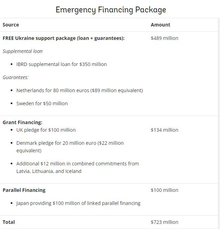Click the $134 million amount cell
Image resolution: width=220 pixels, height=229 pixels.
click(164, 130)
